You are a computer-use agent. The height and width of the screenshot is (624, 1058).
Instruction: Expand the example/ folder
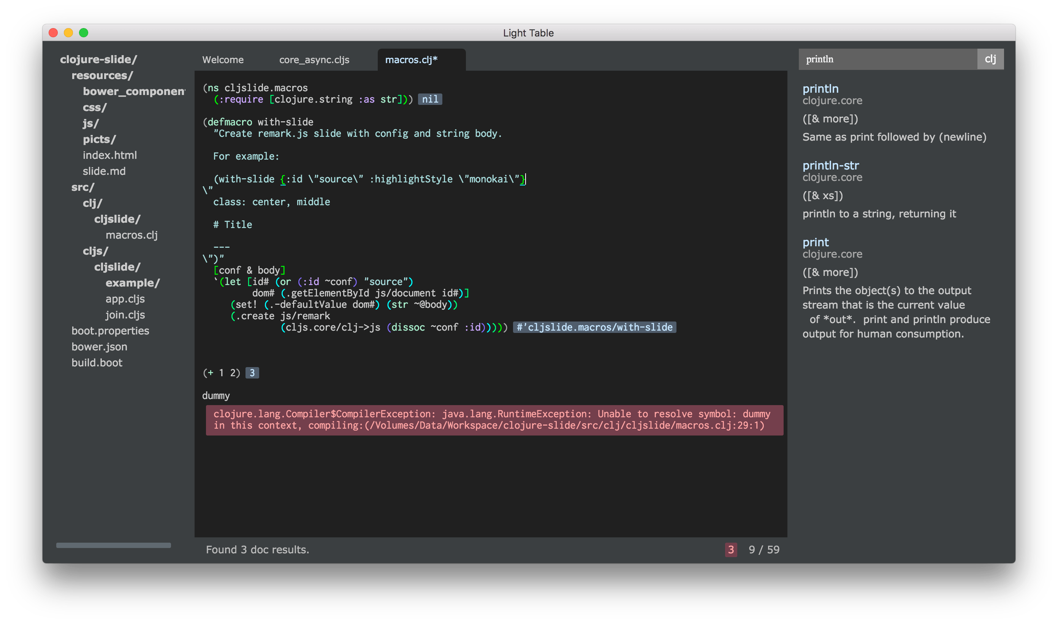click(133, 283)
